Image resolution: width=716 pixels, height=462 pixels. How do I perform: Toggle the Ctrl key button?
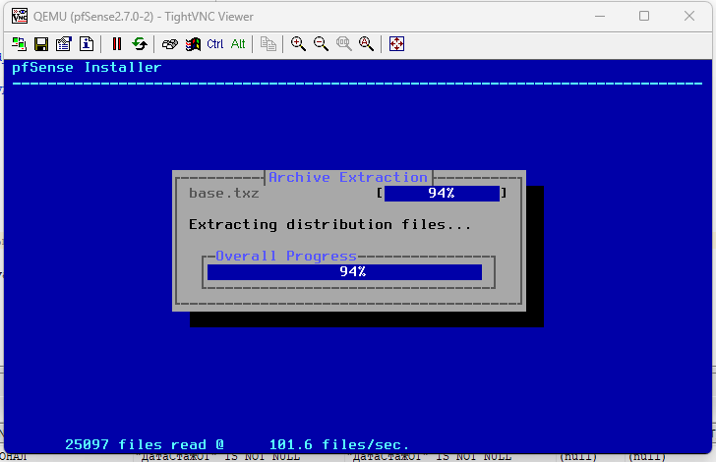click(215, 44)
